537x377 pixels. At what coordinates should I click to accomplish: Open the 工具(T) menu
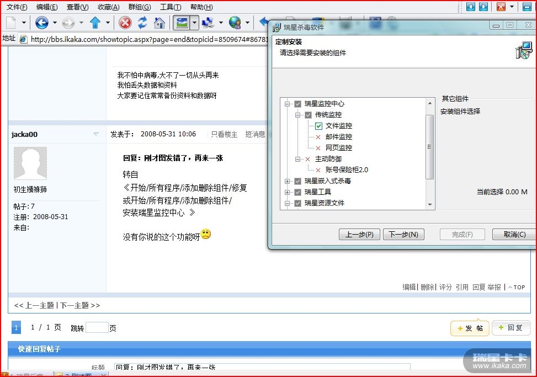171,7
